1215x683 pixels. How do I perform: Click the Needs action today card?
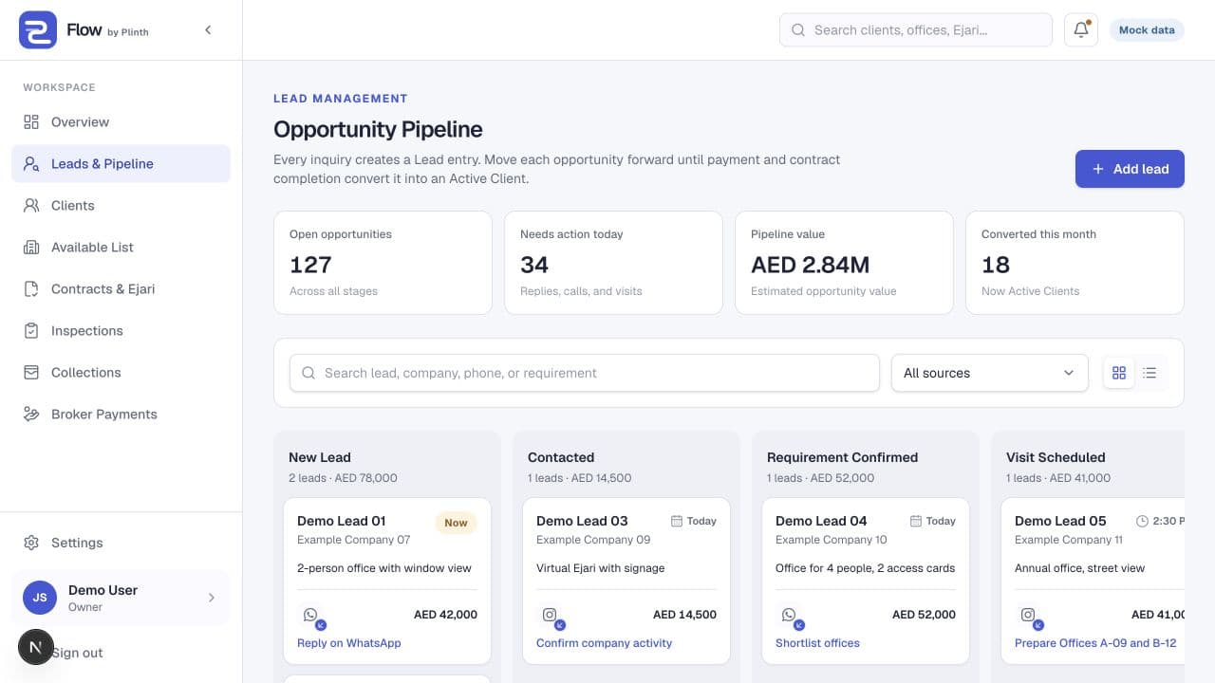pyautogui.click(x=613, y=263)
